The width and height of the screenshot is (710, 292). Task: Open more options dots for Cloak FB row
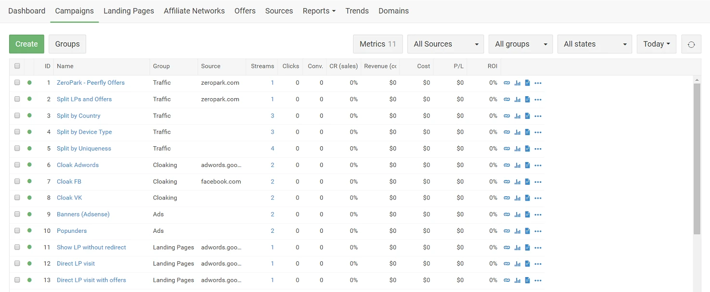click(538, 182)
